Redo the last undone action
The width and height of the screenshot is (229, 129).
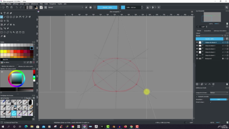(x=21, y=7)
